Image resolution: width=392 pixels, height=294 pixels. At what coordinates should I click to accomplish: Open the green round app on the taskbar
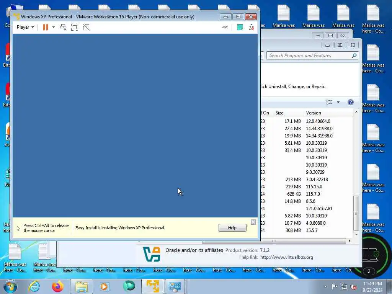[129, 286]
